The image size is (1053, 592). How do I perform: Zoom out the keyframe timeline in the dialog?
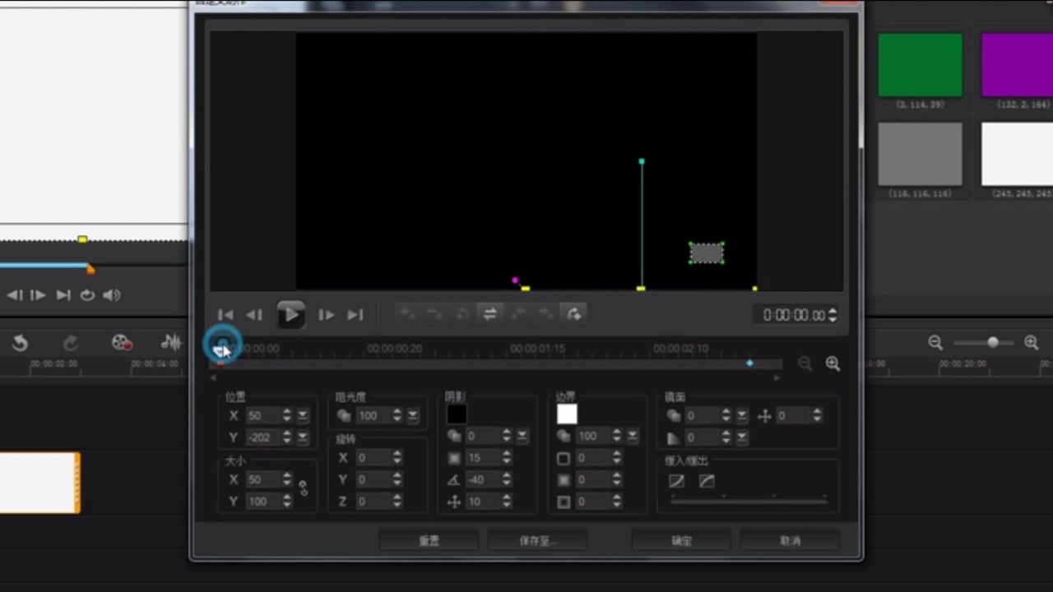click(x=805, y=363)
